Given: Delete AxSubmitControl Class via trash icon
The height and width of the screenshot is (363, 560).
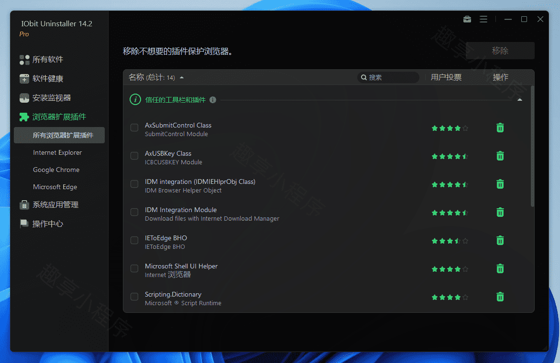Looking at the screenshot, I should (x=500, y=128).
